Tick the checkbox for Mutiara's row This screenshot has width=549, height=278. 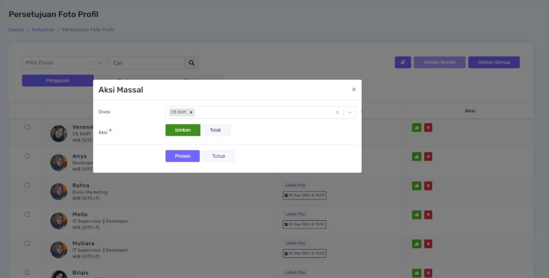click(x=27, y=243)
